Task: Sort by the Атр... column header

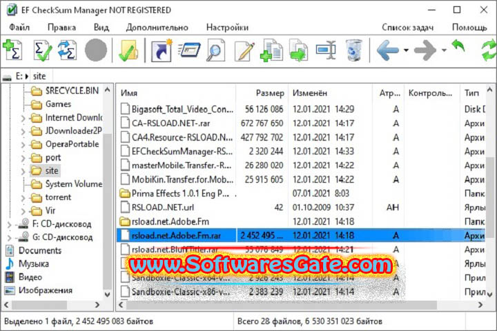Action: click(x=388, y=93)
